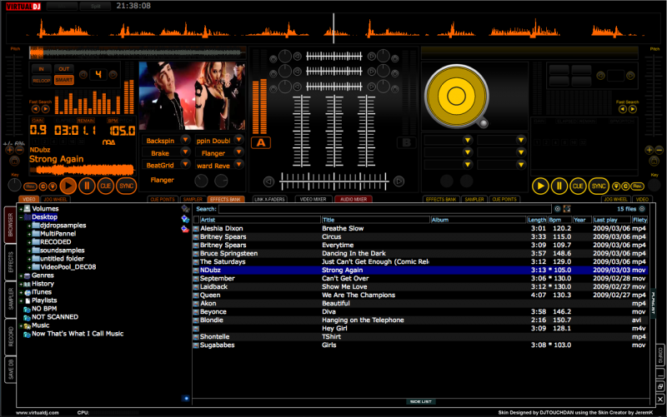
Task: Reverse playback with right deck Rev. button
Action: click(637, 186)
